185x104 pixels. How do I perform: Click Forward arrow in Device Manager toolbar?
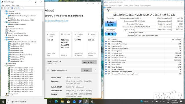point(5,8)
